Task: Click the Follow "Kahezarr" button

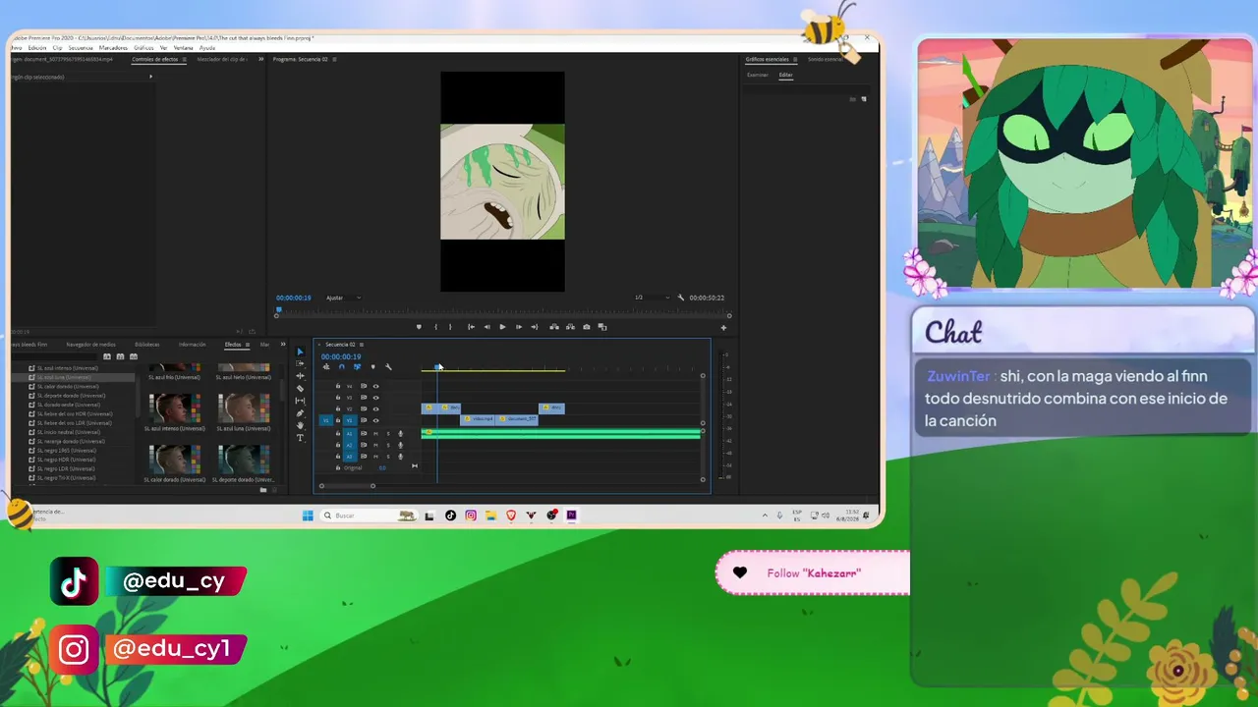Action: 813,573
